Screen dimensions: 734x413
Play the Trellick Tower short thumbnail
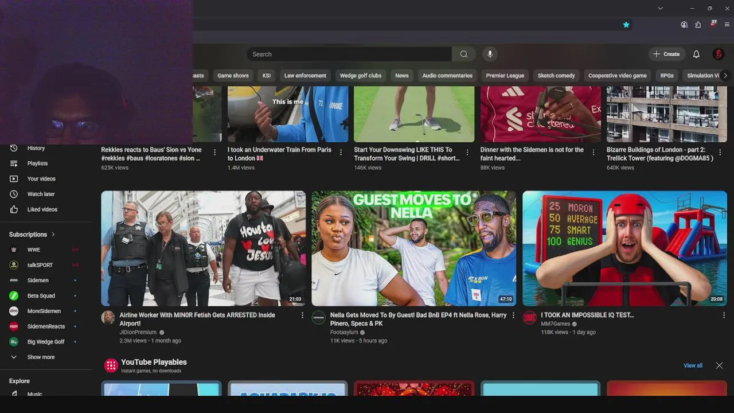click(667, 114)
